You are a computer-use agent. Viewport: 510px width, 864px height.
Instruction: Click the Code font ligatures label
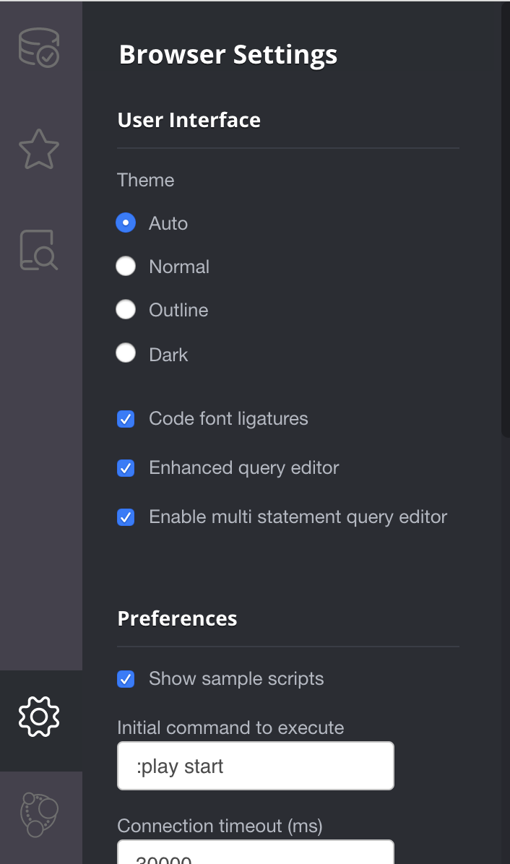pos(228,419)
